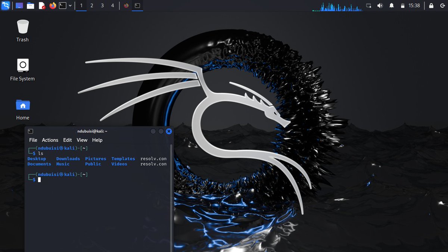
Task: Open the View menu in the terminal
Action: pyautogui.click(x=82, y=140)
